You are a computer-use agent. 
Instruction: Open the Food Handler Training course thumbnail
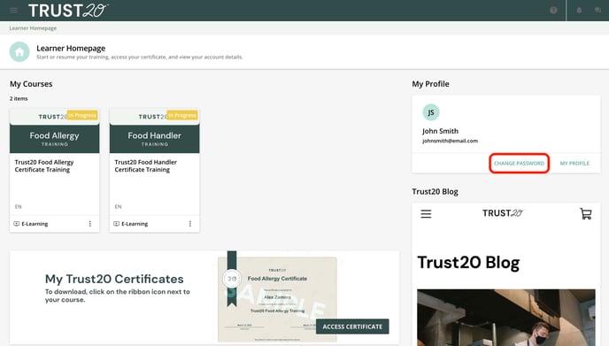click(155, 130)
